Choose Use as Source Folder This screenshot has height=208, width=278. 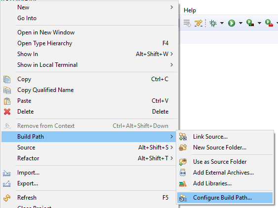point(225,162)
